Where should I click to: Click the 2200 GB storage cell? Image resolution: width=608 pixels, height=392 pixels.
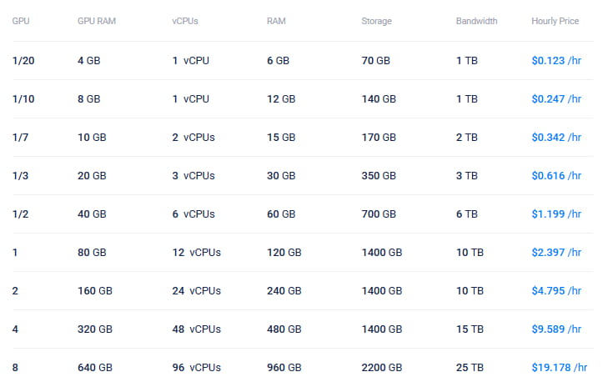pos(382,367)
